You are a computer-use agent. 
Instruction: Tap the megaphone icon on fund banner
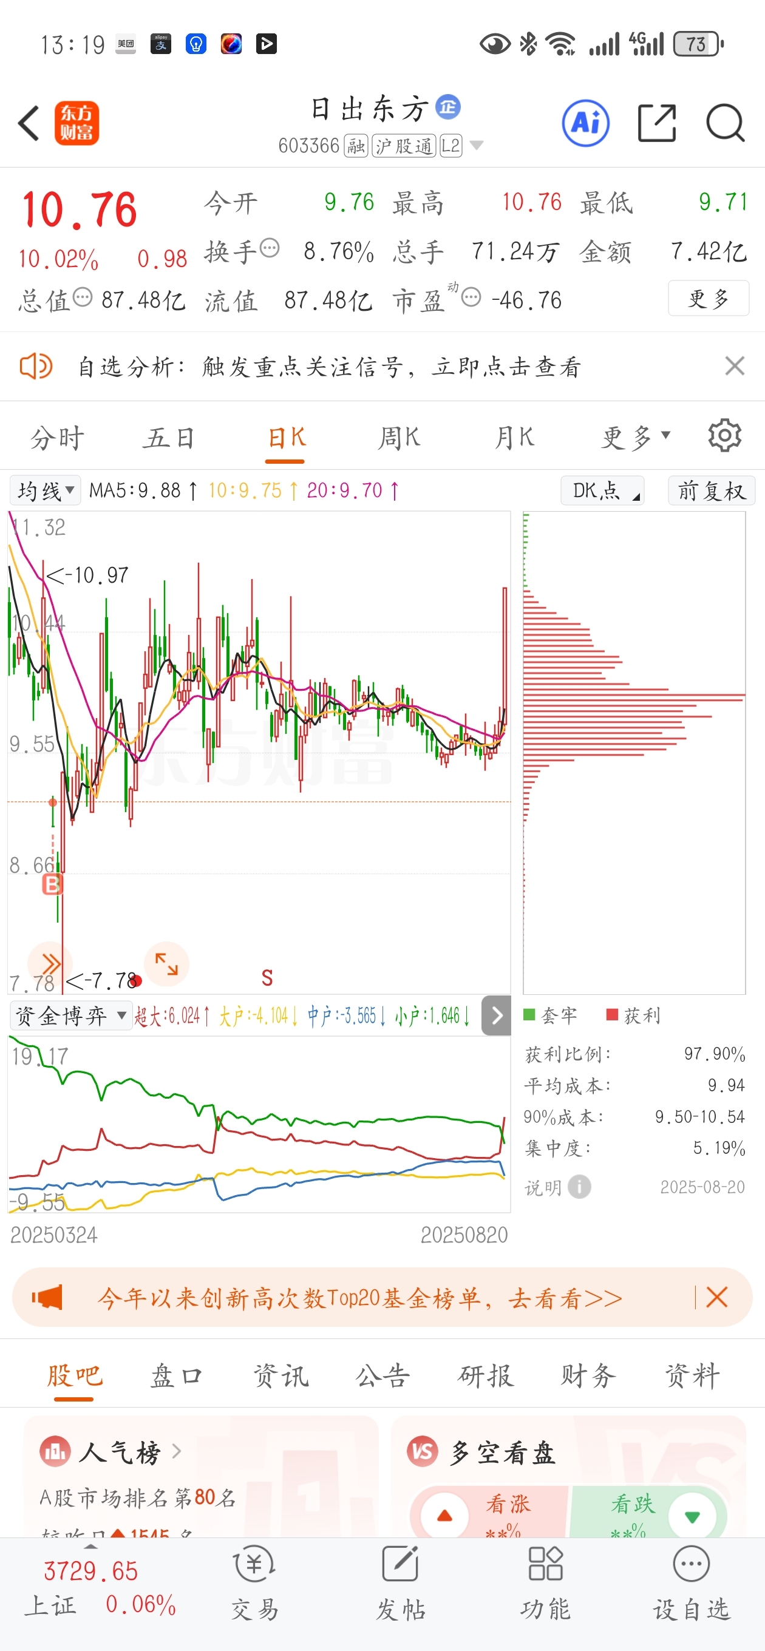pos(47,1298)
